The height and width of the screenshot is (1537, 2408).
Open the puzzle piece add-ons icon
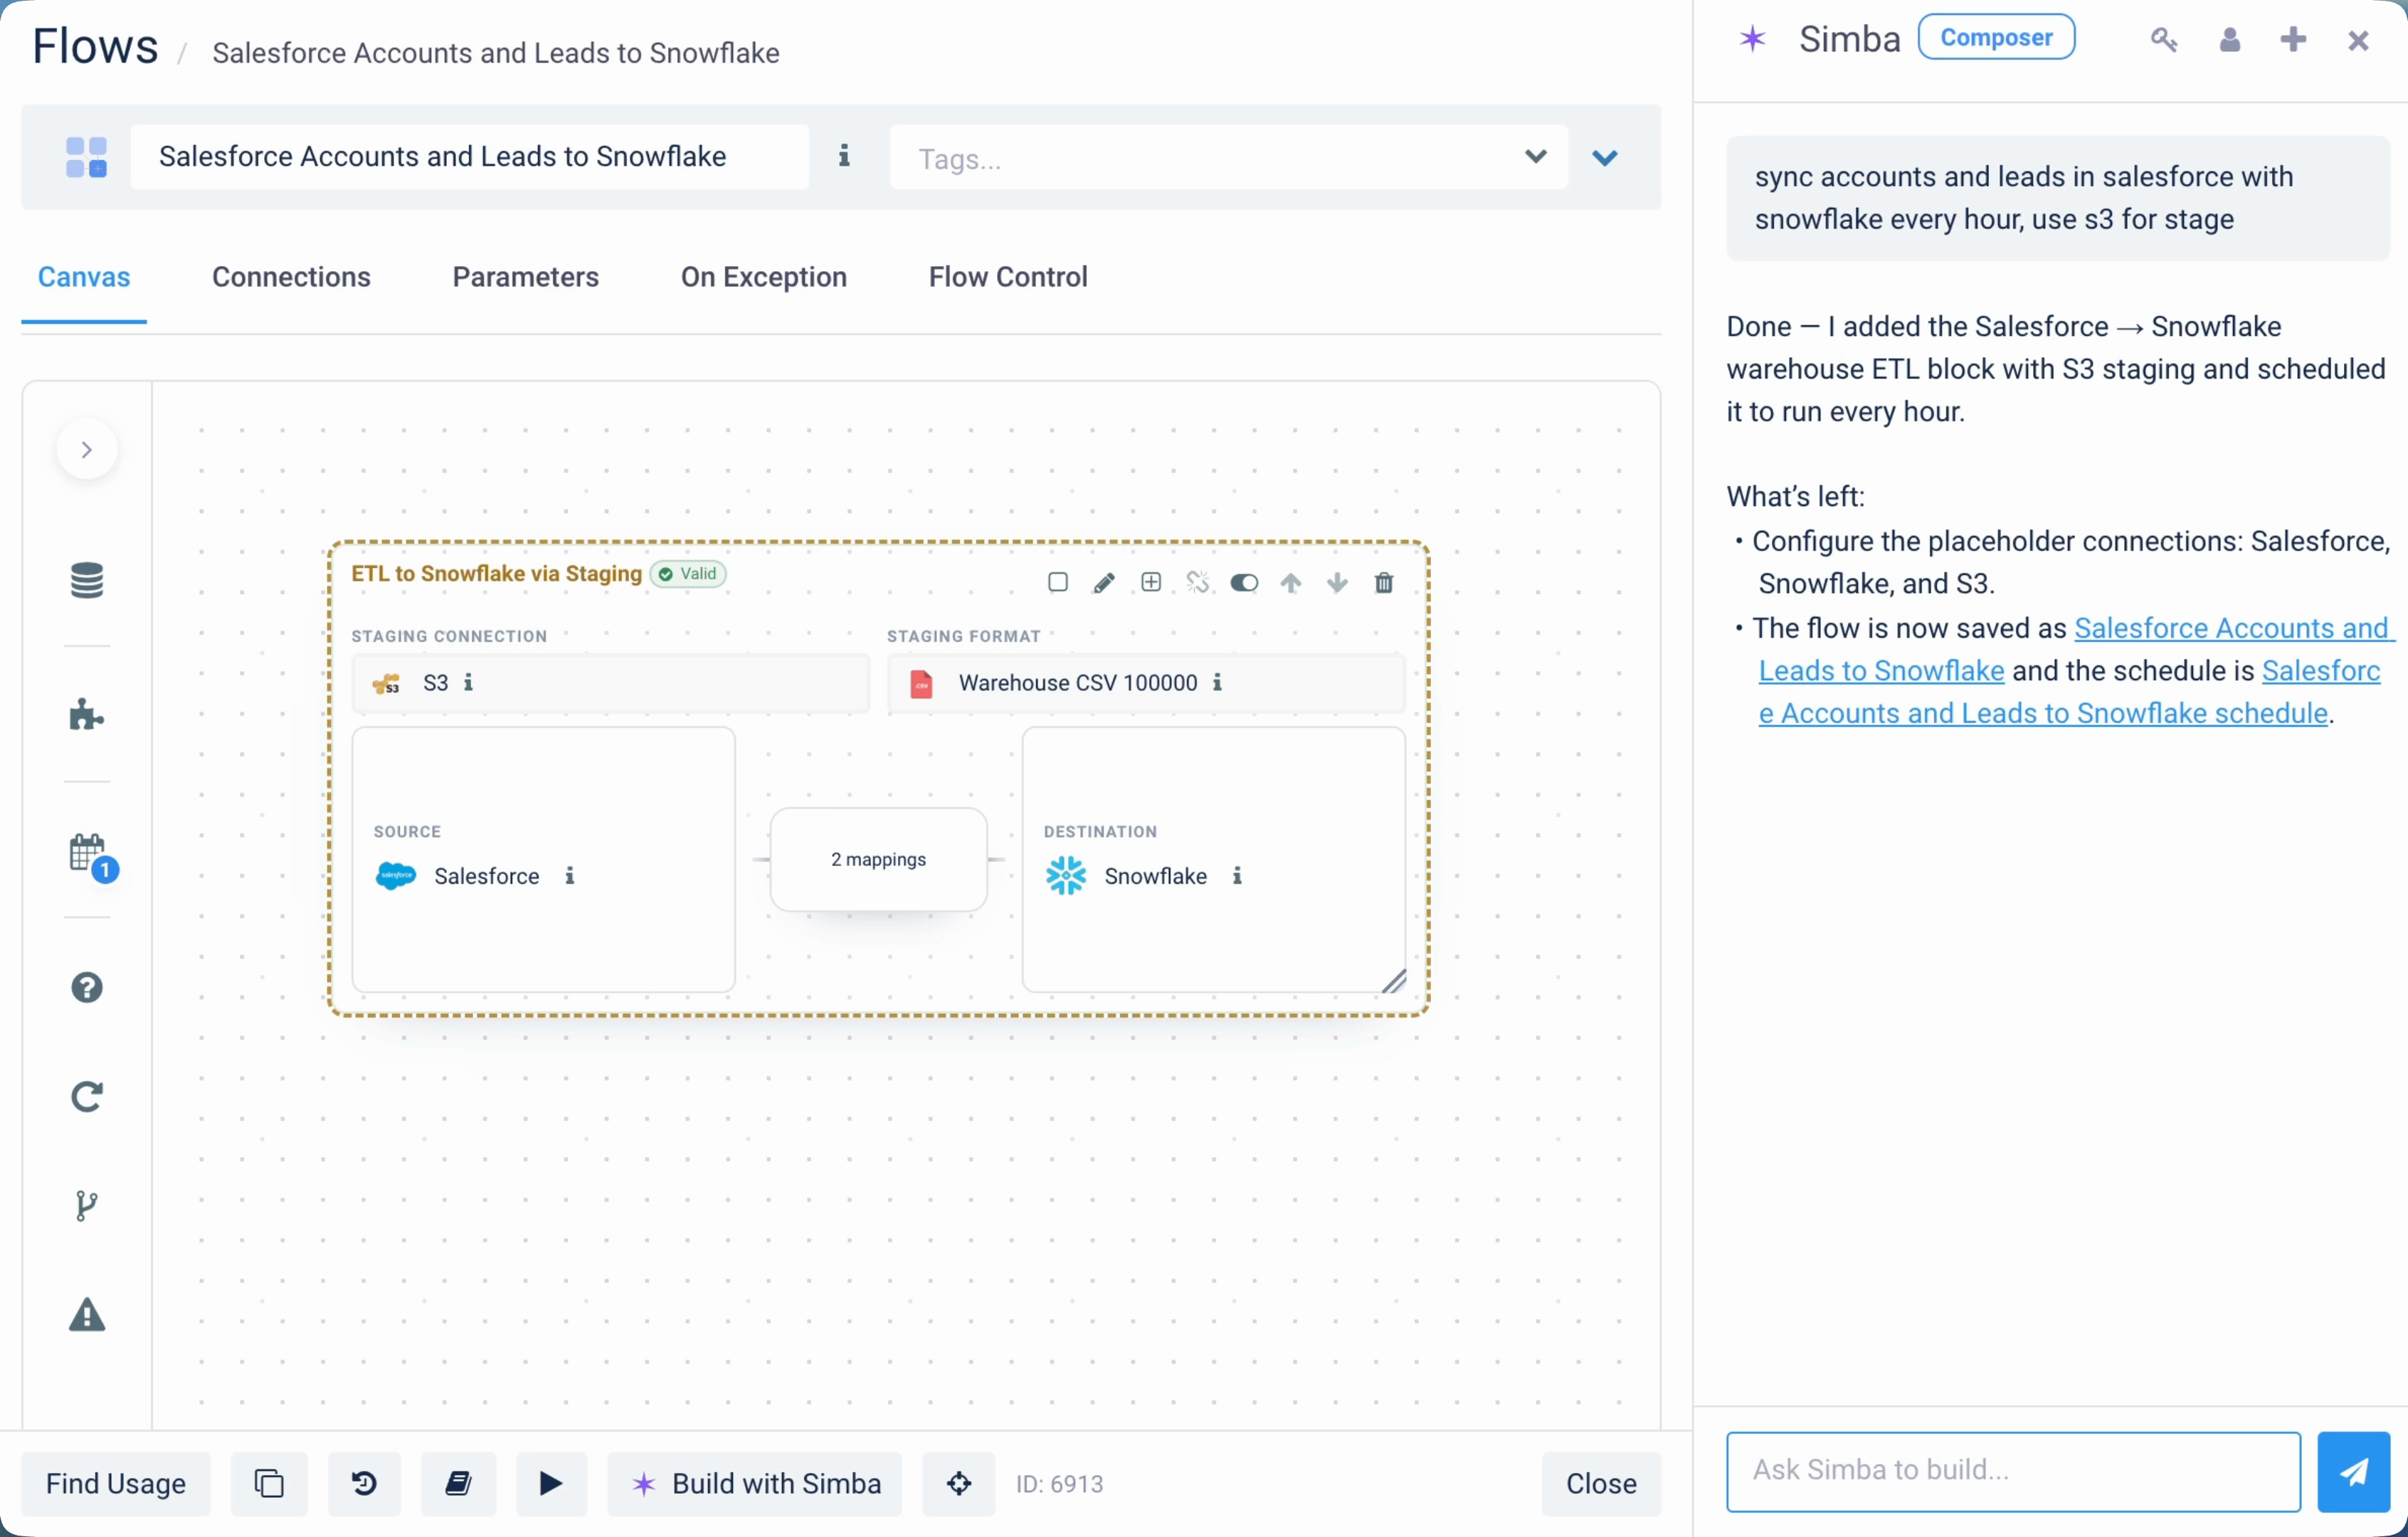(x=87, y=715)
